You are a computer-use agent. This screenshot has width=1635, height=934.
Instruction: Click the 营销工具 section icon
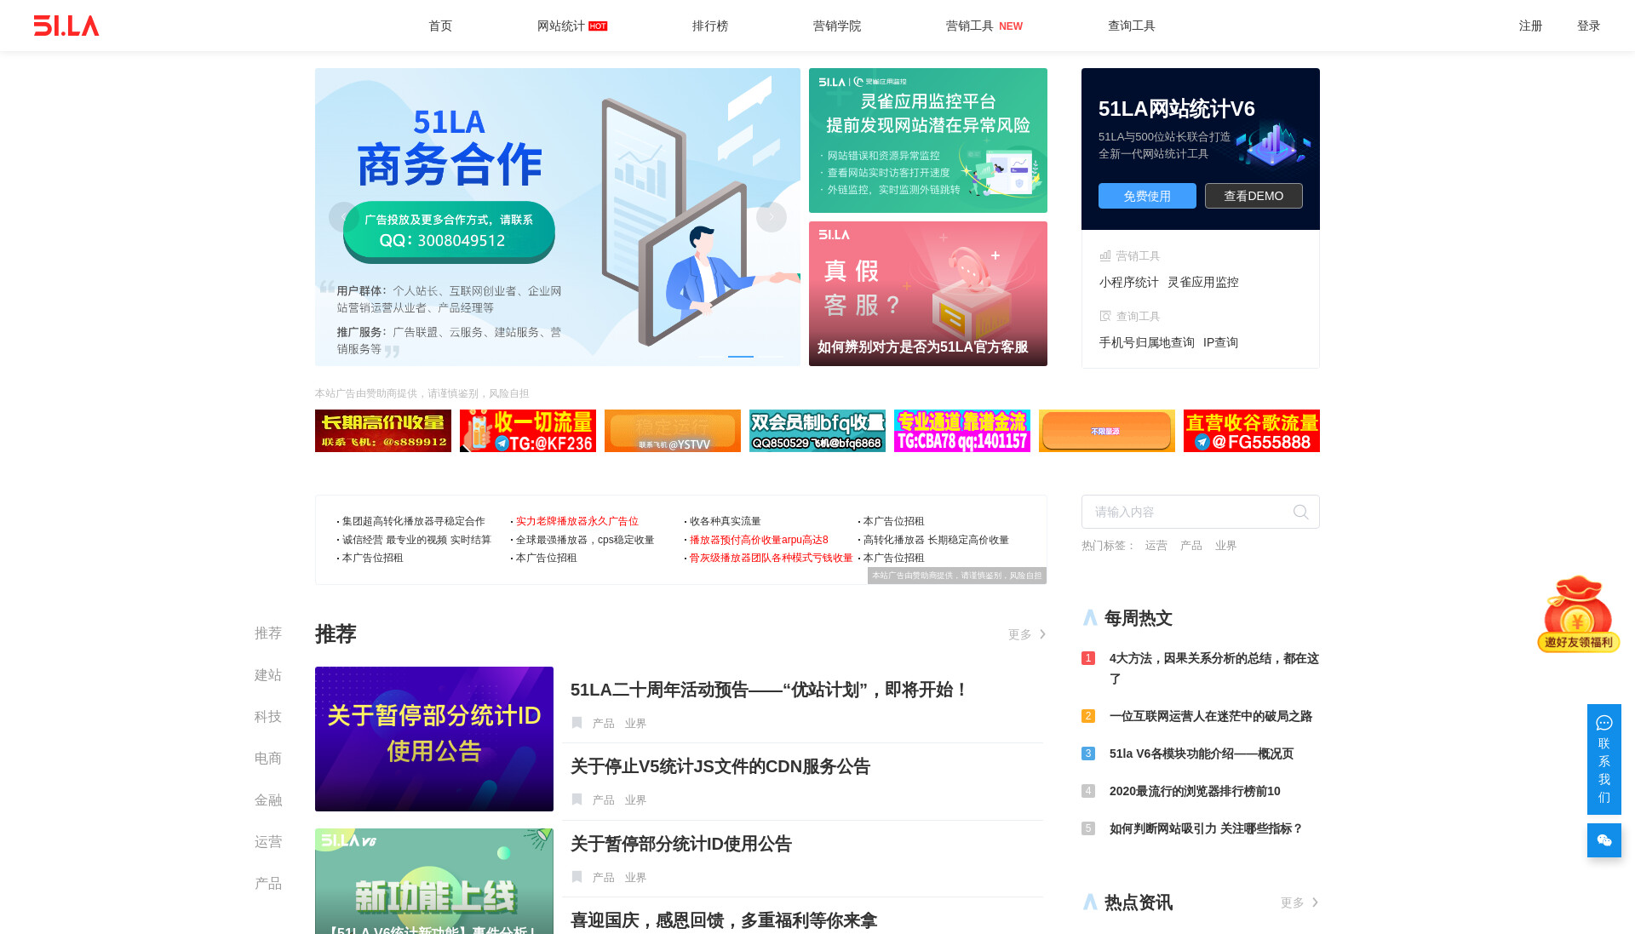[x=1105, y=255]
